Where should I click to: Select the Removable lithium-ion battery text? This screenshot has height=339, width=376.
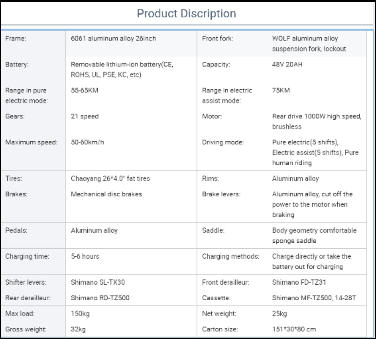[122, 69]
